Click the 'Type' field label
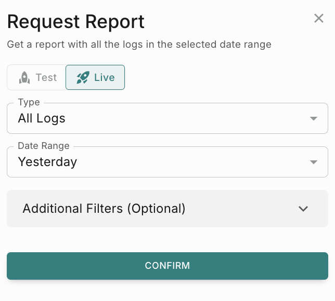 pyautogui.click(x=29, y=102)
